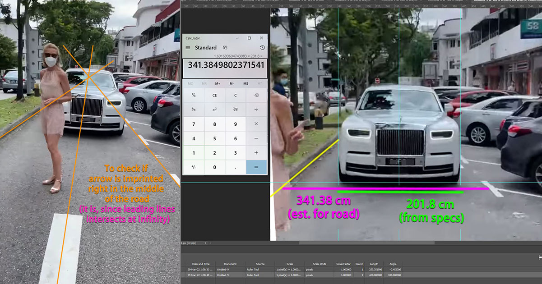
Task: Click the M+ memory add button
Action: tap(218, 83)
